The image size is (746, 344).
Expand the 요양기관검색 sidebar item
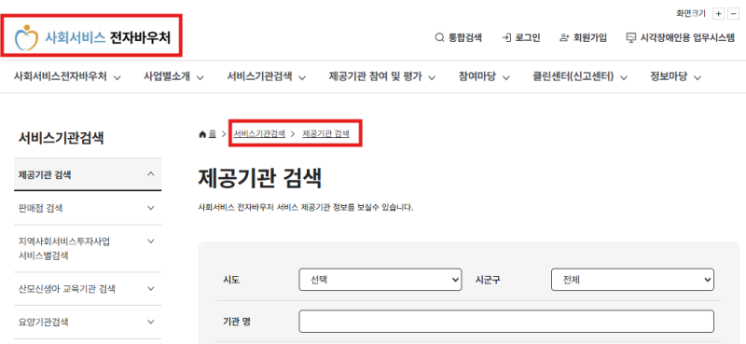[88, 323]
